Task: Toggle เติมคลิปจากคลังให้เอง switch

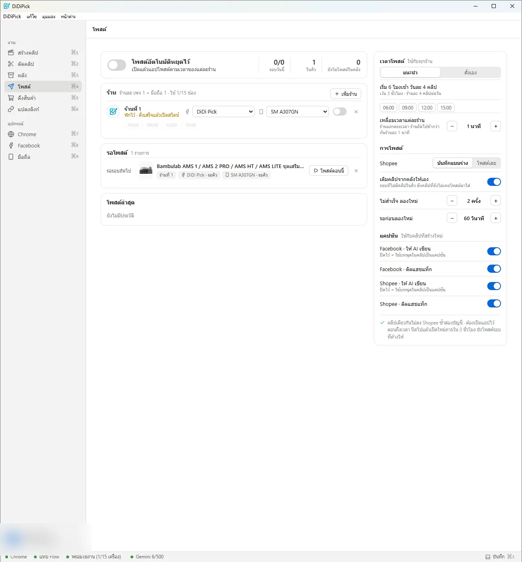Action: 494,182
